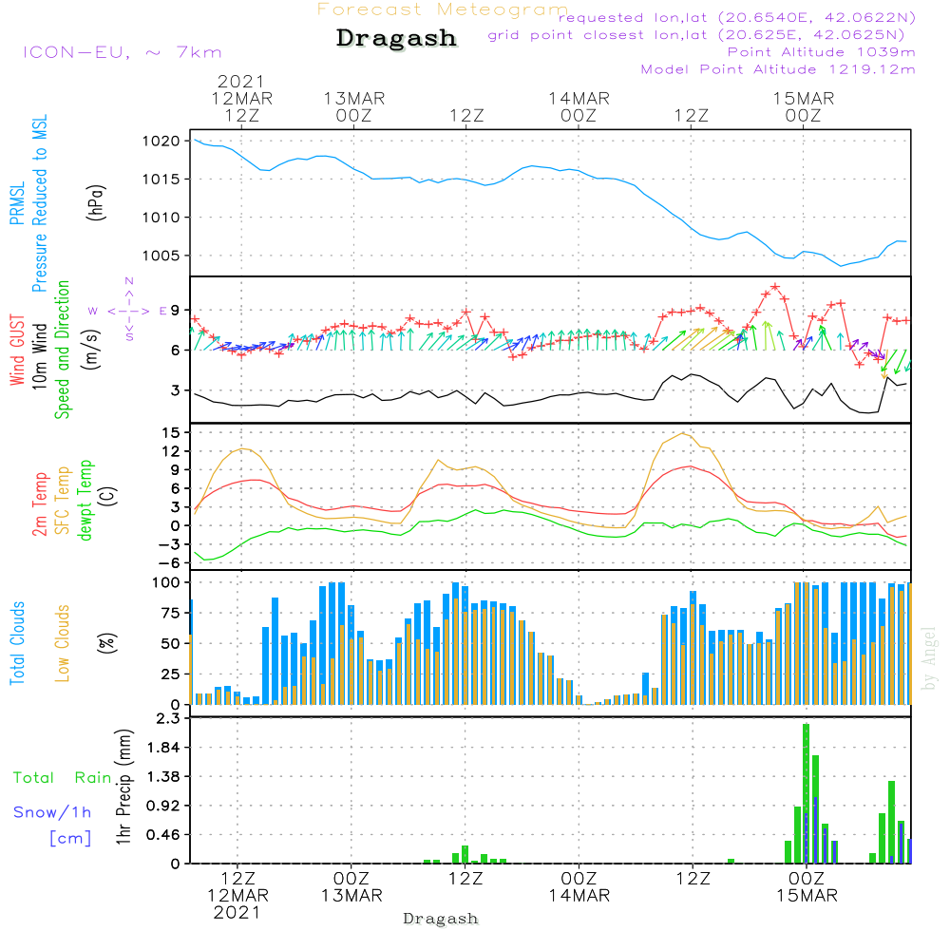Click bottom axis label '12Z 12MAR 2021'
The width and height of the screenshot is (950, 950).
click(x=238, y=896)
